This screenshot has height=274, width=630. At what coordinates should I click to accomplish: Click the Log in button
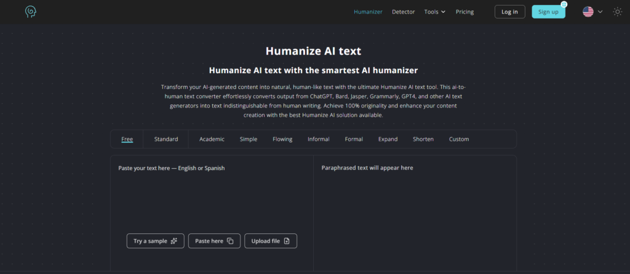click(x=509, y=12)
